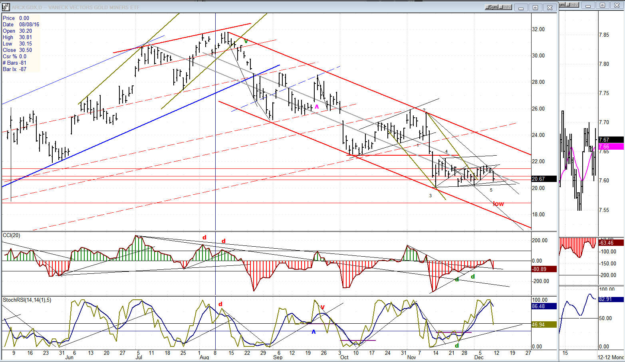This screenshot has height=362, width=625.
Task: Click the red 'low' annotation on chart
Action: (498, 204)
